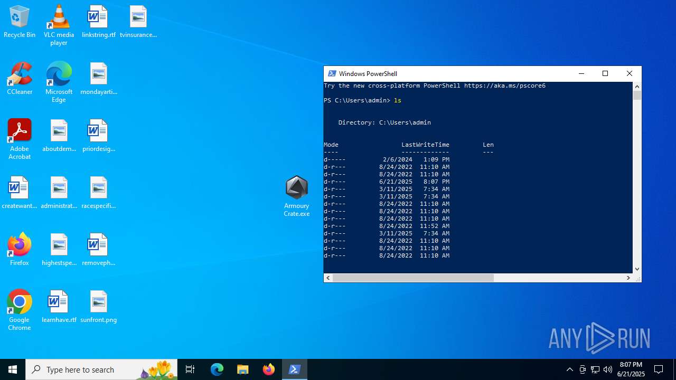
Task: Select the learnhave.rtf file icon
Action: pyautogui.click(x=59, y=307)
